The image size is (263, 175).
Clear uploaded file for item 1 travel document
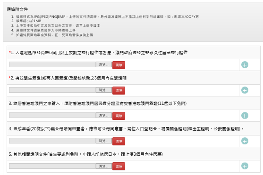click(119, 65)
